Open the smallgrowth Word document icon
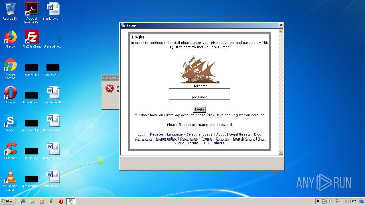365x205 pixels. 53,11
